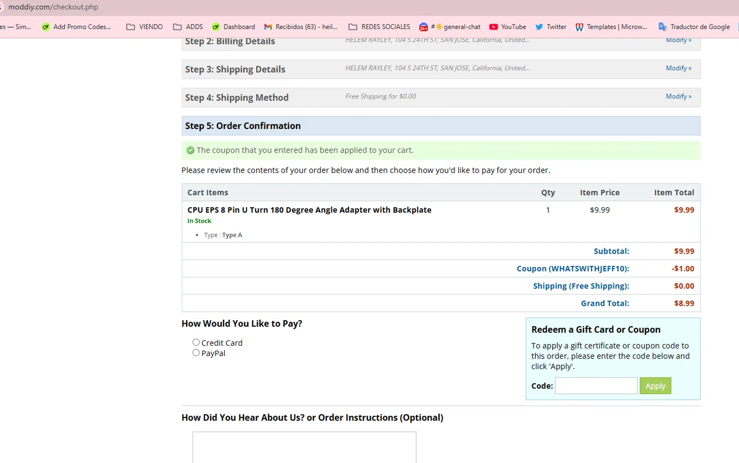Modify Step 2 Billing Details
Image resolution: width=739 pixels, height=463 pixels.
click(678, 40)
